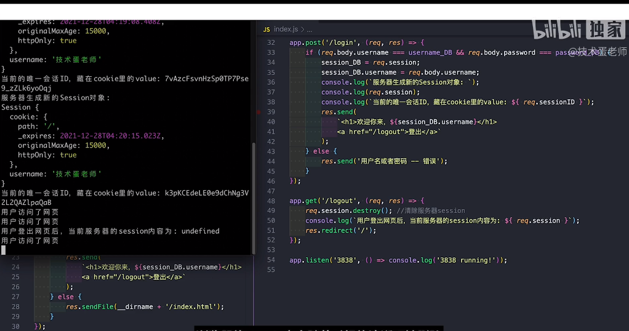Click line number 30 in lower editor
Screen dimensions: 629x331
pos(15,327)
